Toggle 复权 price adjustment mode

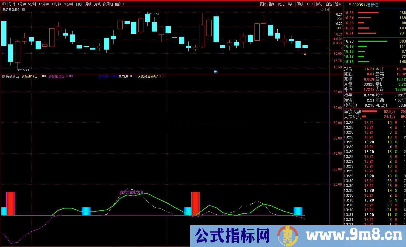262,4
